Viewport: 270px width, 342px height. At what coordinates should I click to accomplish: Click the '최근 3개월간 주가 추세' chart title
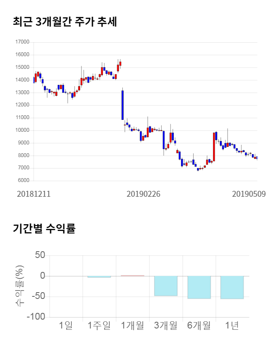pyautogui.click(x=65, y=22)
